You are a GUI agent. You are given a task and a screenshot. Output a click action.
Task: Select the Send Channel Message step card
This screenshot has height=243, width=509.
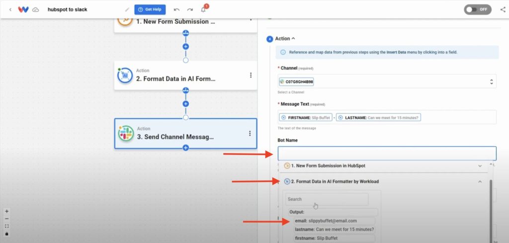point(185,133)
